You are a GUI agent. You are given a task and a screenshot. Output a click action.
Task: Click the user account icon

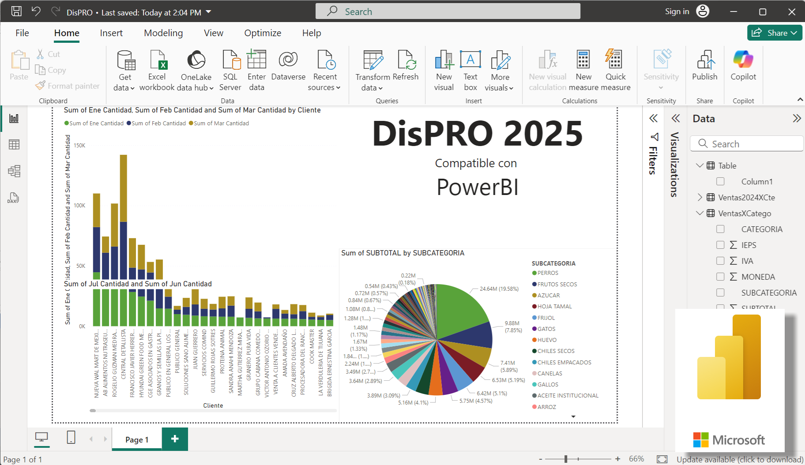703,11
